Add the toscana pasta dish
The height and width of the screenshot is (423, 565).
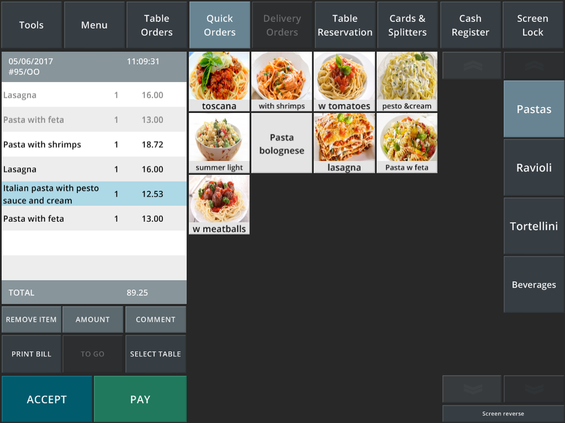tap(219, 81)
